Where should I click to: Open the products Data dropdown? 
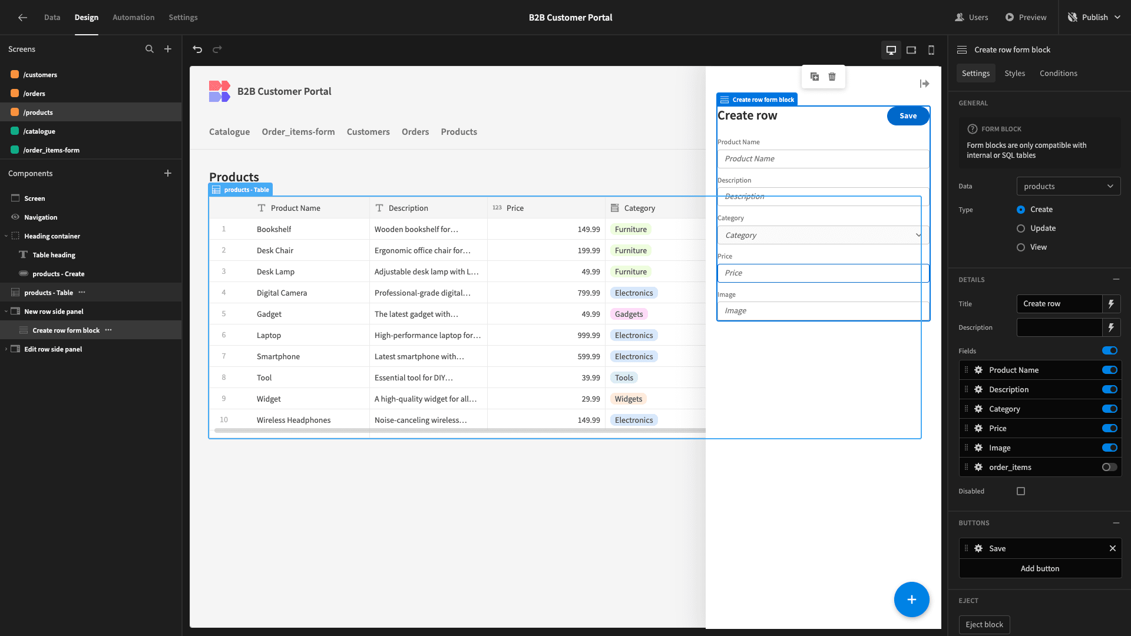pyautogui.click(x=1069, y=186)
